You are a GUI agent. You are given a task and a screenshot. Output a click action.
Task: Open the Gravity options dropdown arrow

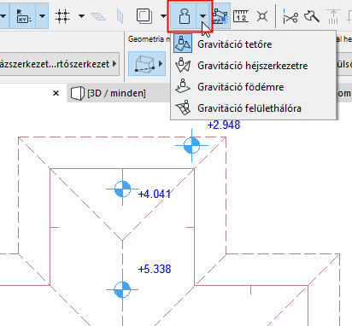pyautogui.click(x=202, y=16)
